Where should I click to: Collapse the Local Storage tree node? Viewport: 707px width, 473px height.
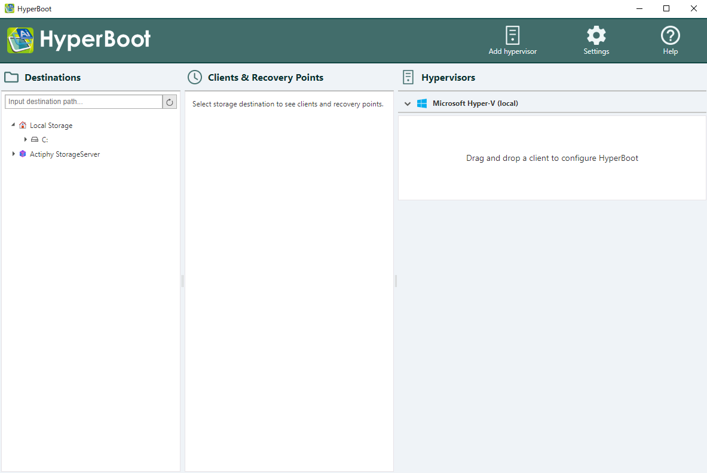(13, 124)
